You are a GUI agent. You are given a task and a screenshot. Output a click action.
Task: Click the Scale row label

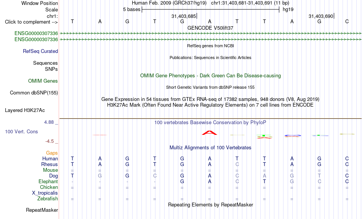(51, 10)
